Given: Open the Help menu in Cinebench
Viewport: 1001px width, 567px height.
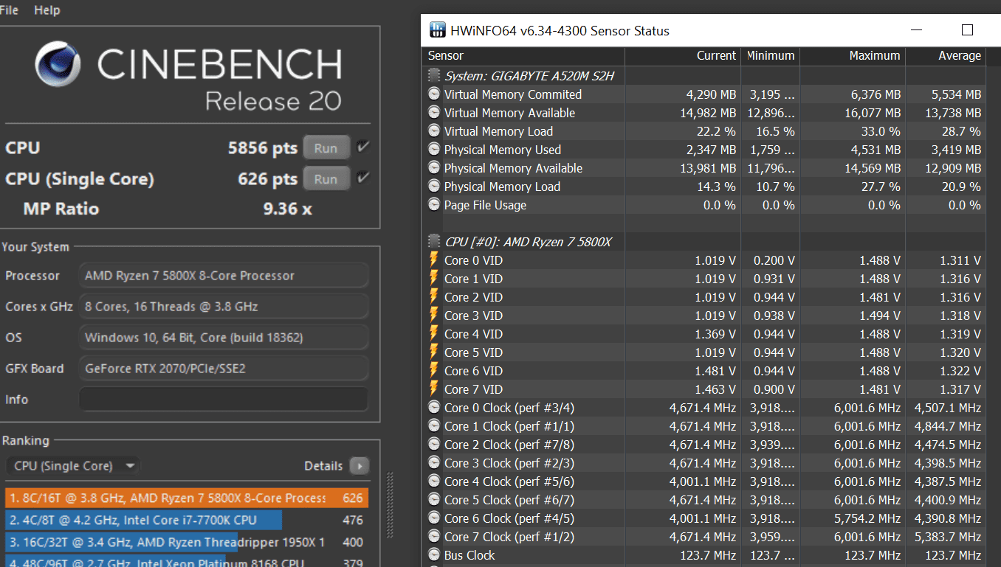Looking at the screenshot, I should click(x=47, y=10).
